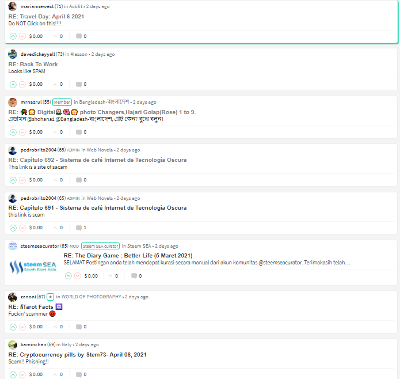Viewport: 400px width, 379px height.
Task: Expand votes list on Capítulo 692 reply
Action: tap(58, 180)
